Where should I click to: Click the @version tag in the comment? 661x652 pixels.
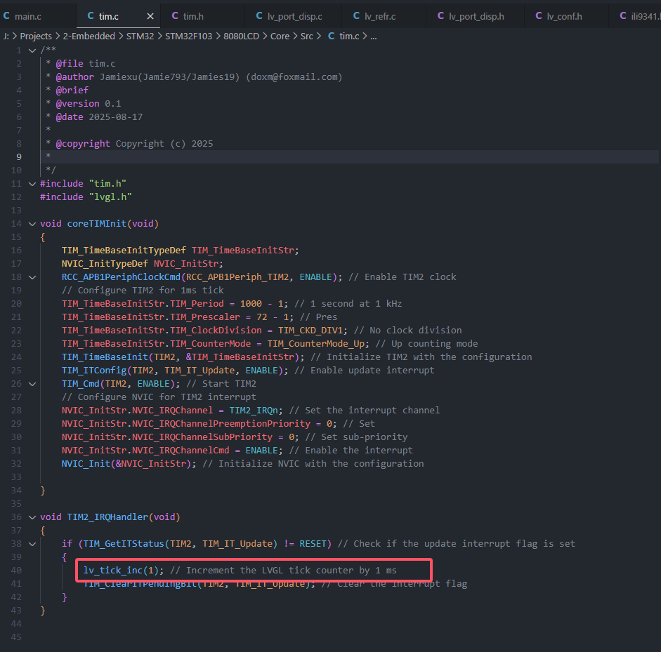(x=77, y=104)
